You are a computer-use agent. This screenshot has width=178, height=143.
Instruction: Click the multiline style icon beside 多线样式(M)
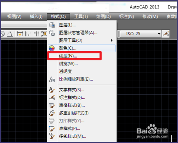tap(52, 136)
